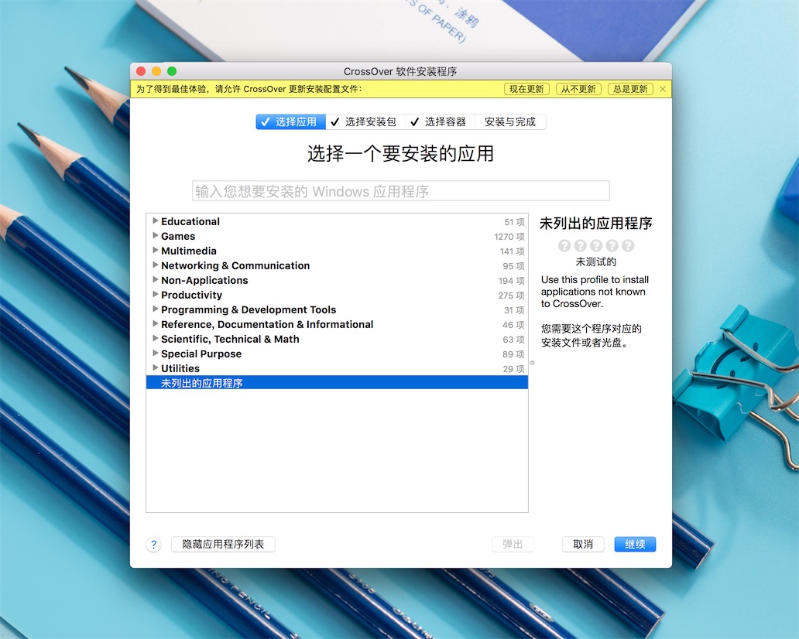The image size is (799, 639).
Task: Close the CrossOver installer window
Action: point(141,71)
